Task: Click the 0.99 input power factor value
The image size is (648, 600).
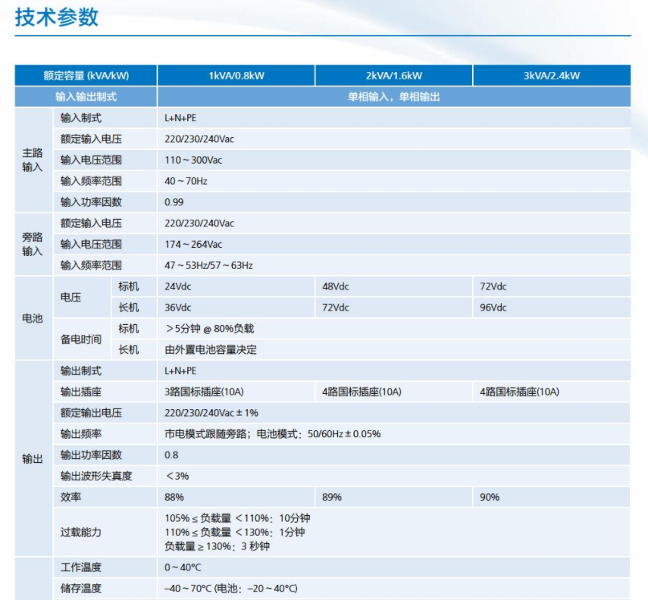Action: tap(174, 202)
